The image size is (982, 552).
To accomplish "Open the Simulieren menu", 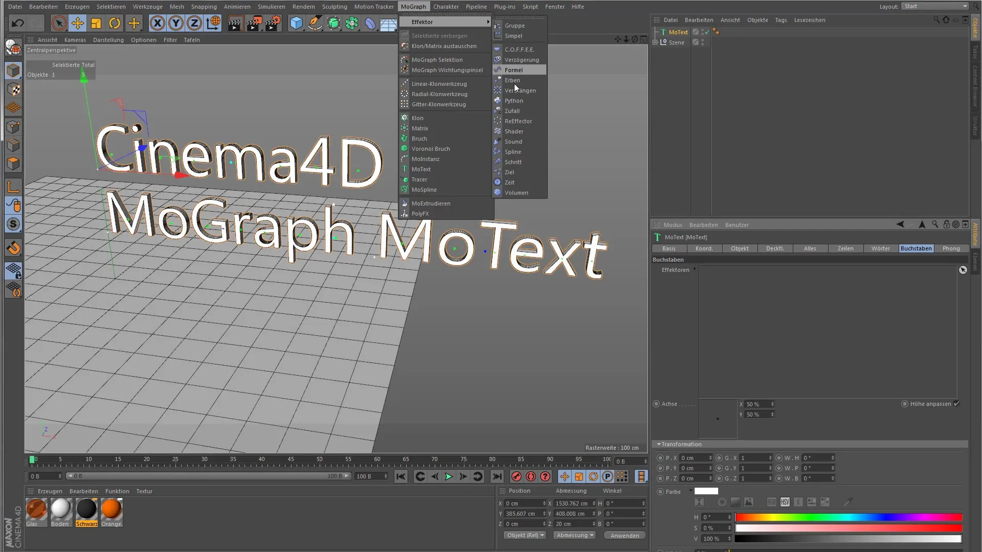I will coord(271,7).
